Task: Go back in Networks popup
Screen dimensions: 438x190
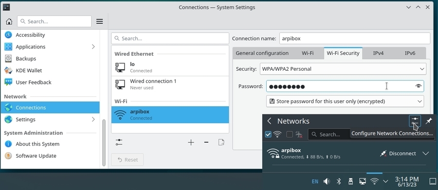Action: (x=269, y=121)
